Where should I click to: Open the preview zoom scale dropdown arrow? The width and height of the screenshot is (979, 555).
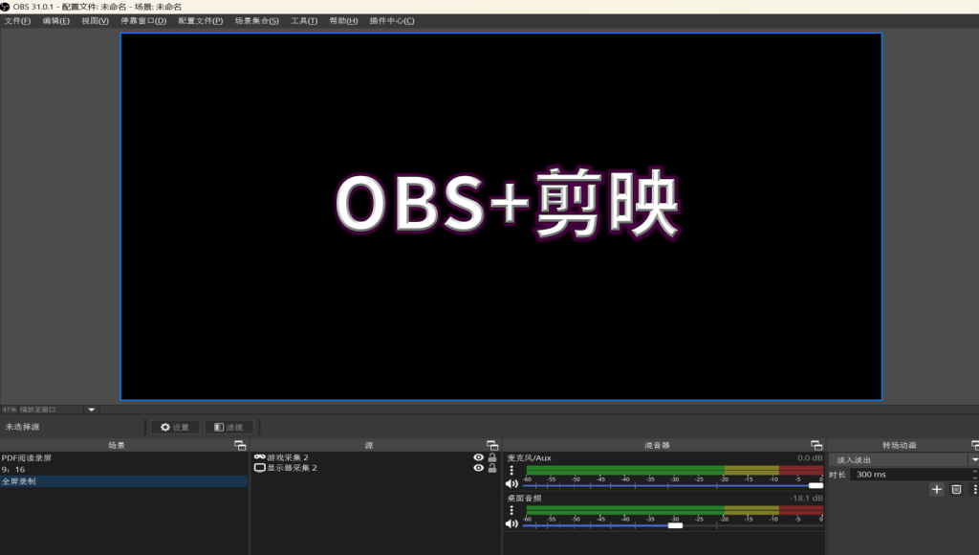coord(92,410)
